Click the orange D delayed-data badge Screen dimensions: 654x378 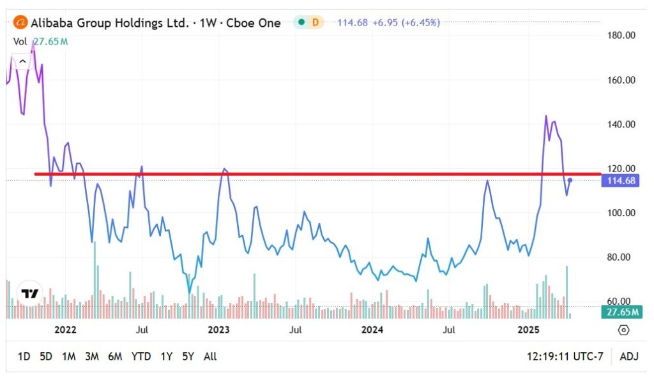pos(315,23)
